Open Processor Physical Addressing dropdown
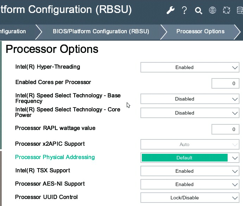 pos(189,158)
